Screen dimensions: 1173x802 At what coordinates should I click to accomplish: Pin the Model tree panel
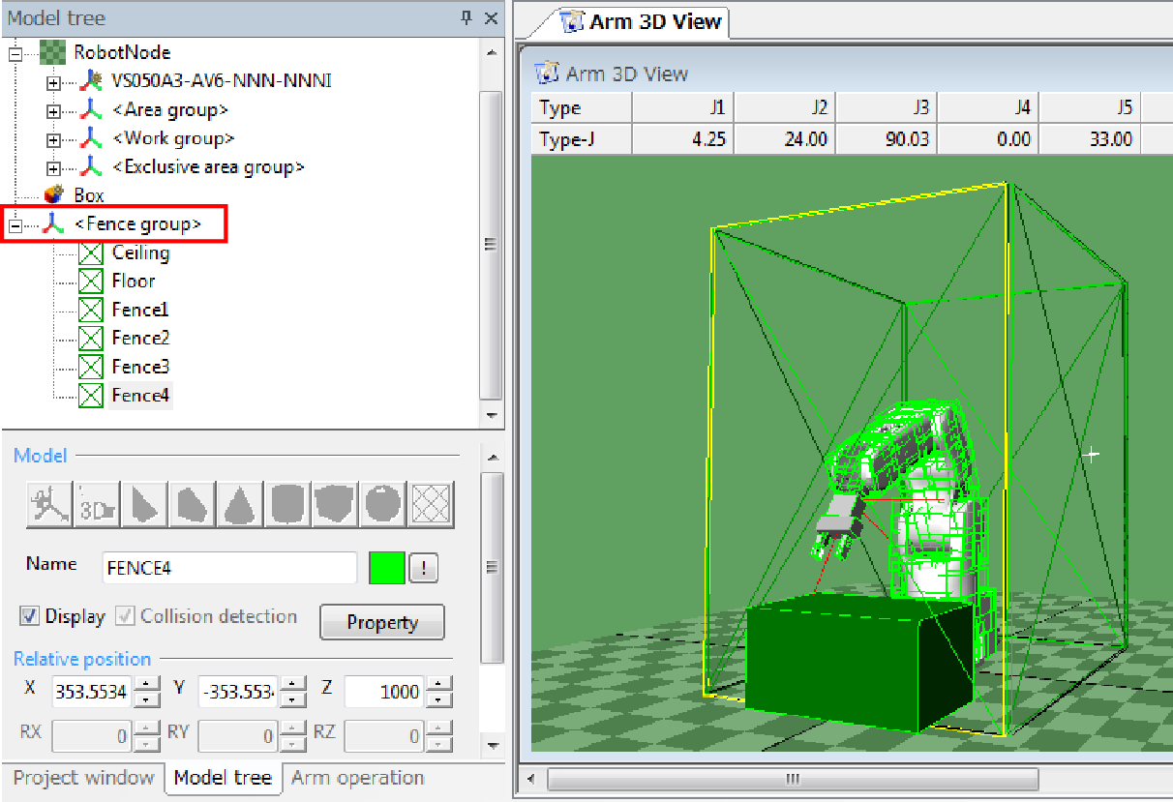[x=466, y=17]
